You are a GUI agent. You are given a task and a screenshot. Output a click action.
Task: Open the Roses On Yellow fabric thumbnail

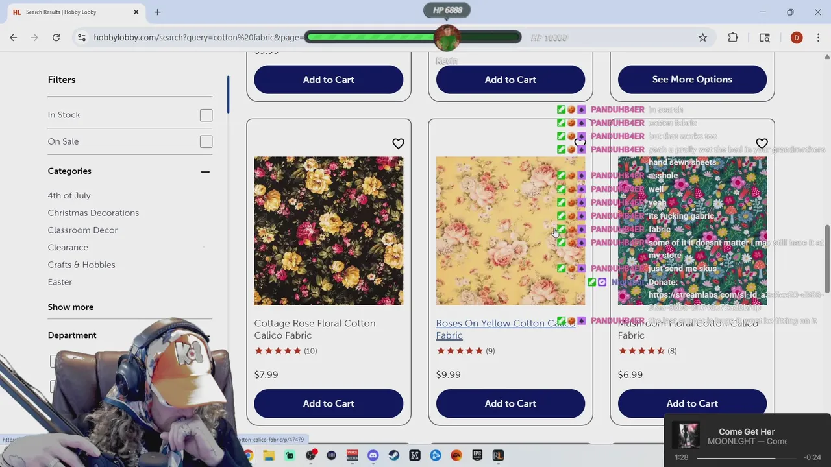(x=510, y=230)
